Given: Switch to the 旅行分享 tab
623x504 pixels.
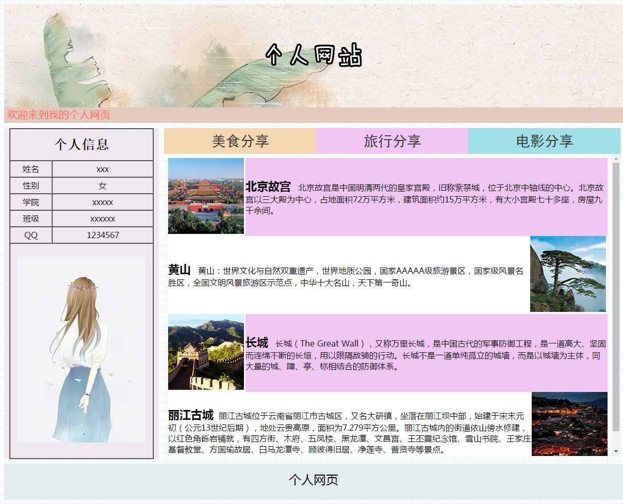Looking at the screenshot, I should tap(392, 141).
